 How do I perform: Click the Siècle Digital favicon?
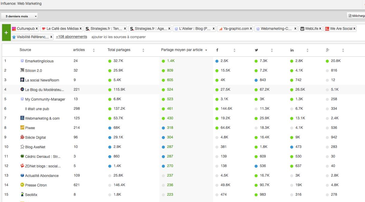(22, 137)
